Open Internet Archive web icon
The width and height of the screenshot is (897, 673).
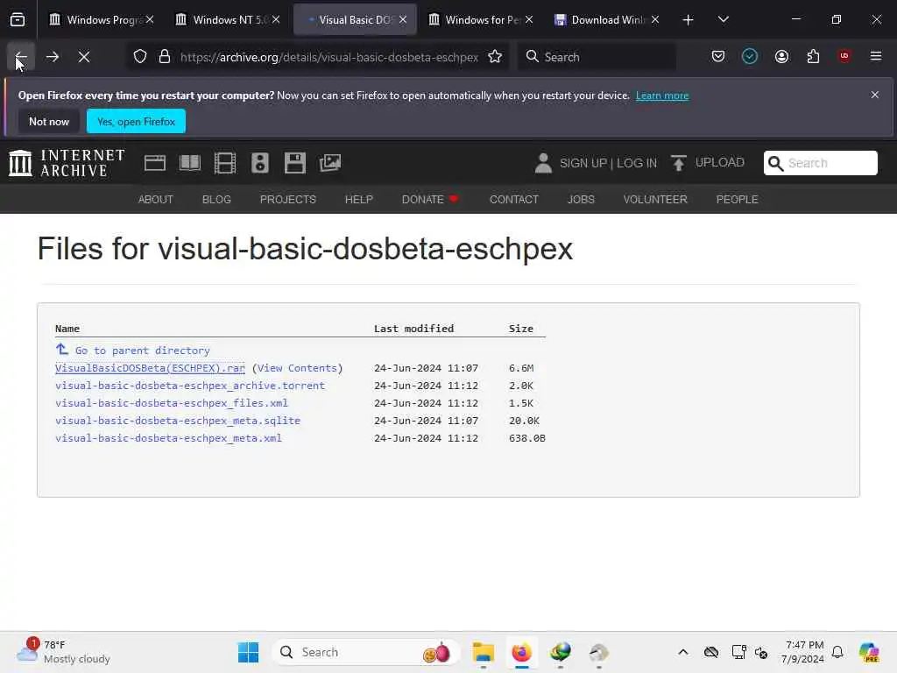click(x=155, y=163)
